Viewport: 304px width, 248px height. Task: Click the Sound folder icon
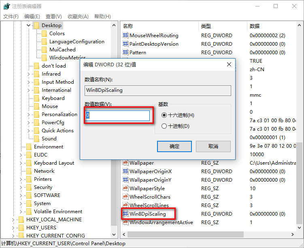point(37,139)
